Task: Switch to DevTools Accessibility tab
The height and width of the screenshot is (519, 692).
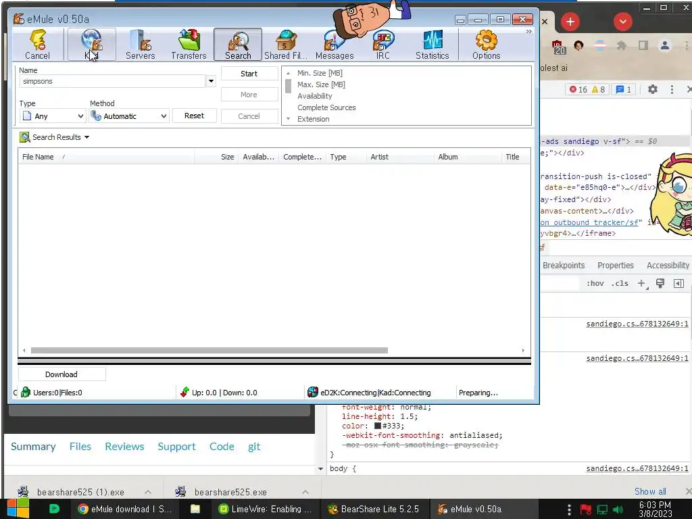Action: tap(668, 265)
